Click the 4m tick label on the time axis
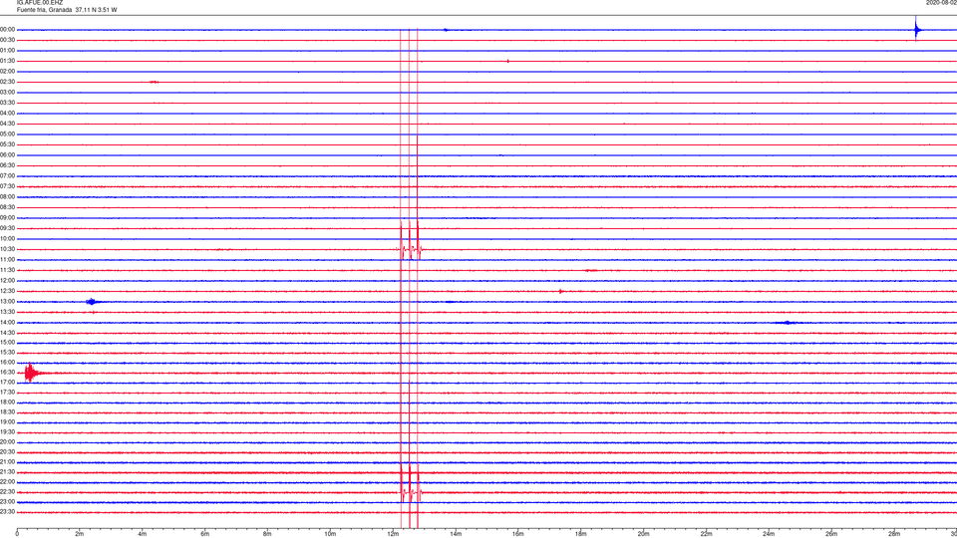This screenshot has height=538, width=957. (x=143, y=534)
